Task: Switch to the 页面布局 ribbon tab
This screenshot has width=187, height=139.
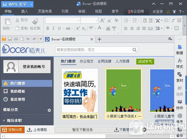Action: [45, 11]
